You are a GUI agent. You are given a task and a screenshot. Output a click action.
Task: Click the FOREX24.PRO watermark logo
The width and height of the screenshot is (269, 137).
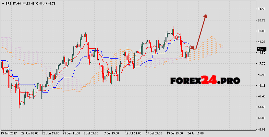point(205,80)
